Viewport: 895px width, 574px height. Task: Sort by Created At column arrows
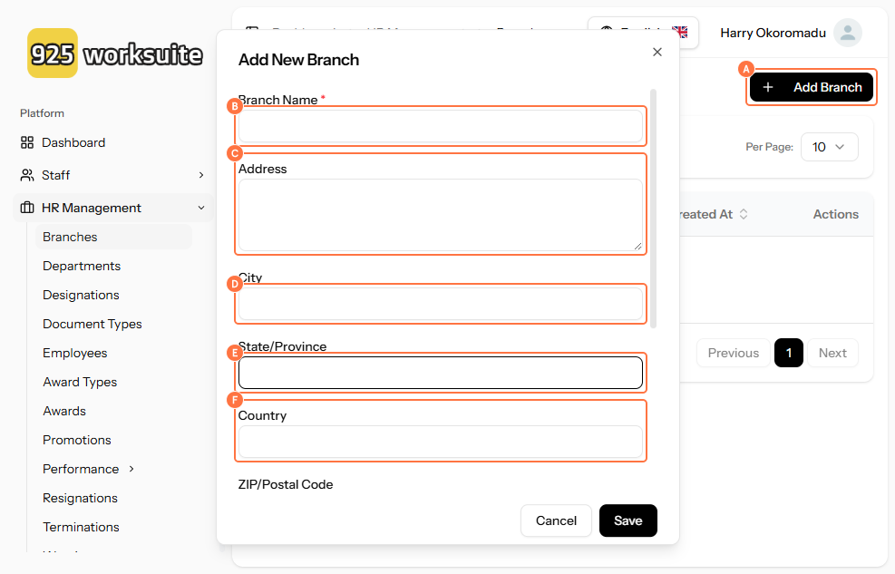pos(744,215)
